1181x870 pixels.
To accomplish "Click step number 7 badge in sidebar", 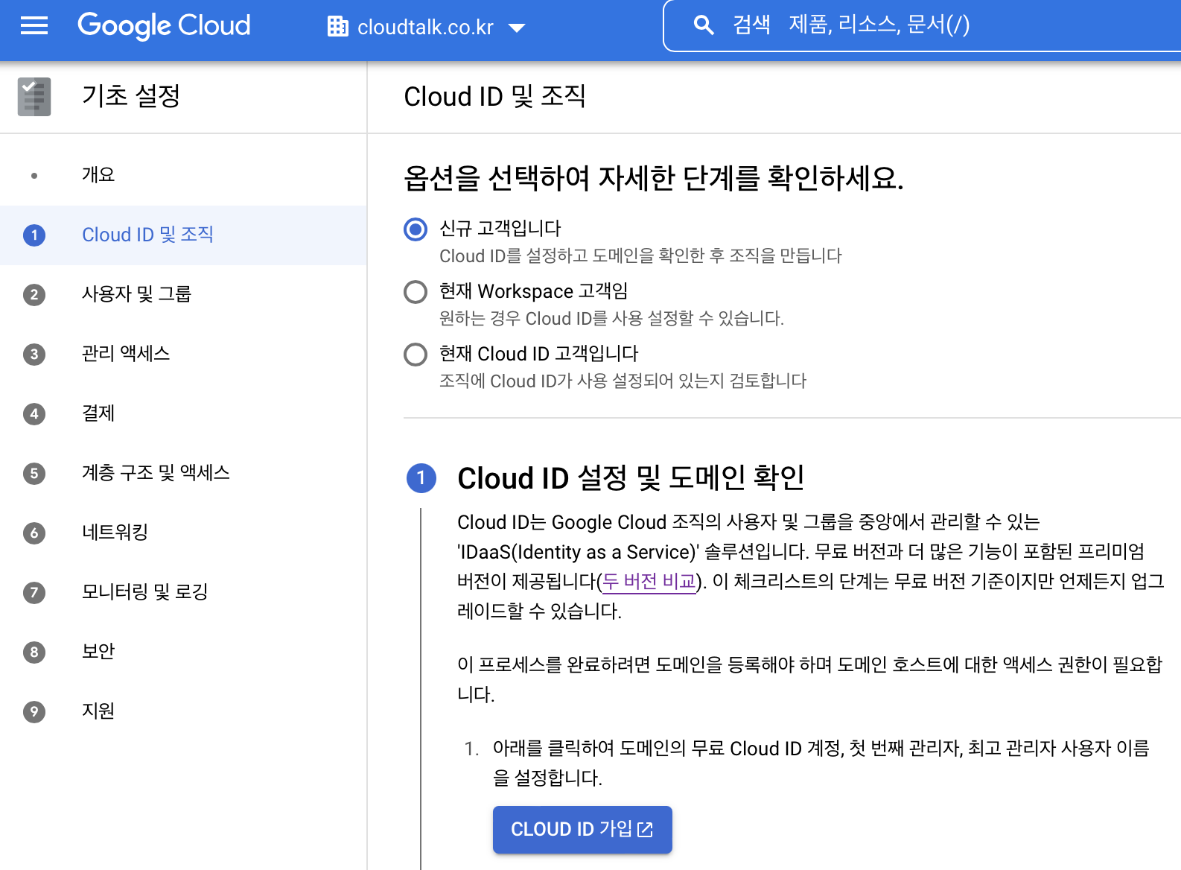I will tap(34, 593).
